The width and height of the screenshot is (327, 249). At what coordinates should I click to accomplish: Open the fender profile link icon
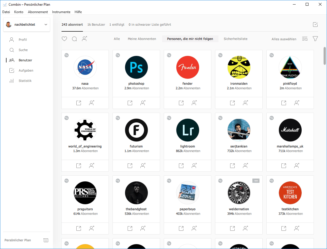pos(181,103)
